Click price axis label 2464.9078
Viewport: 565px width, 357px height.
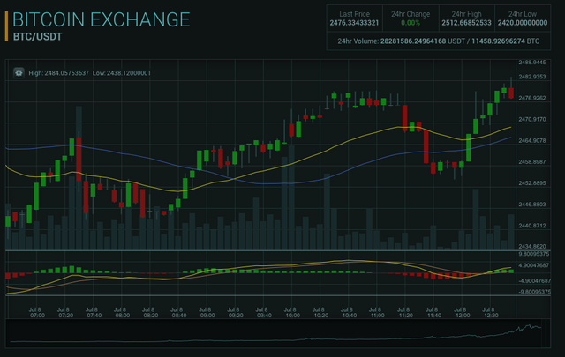(531, 140)
